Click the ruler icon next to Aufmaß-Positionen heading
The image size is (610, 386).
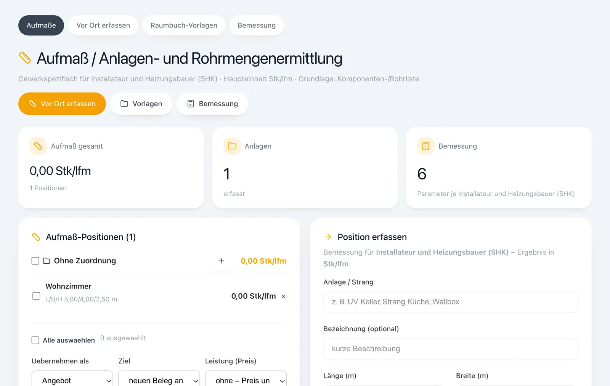coord(36,237)
